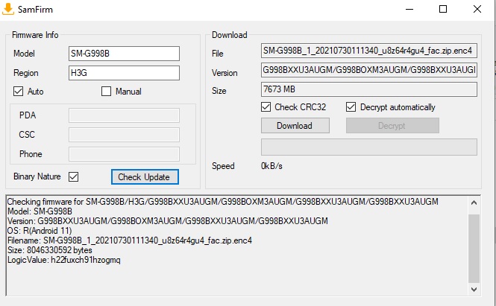Click the log line starting with 'Filename:'

[x=129, y=240]
